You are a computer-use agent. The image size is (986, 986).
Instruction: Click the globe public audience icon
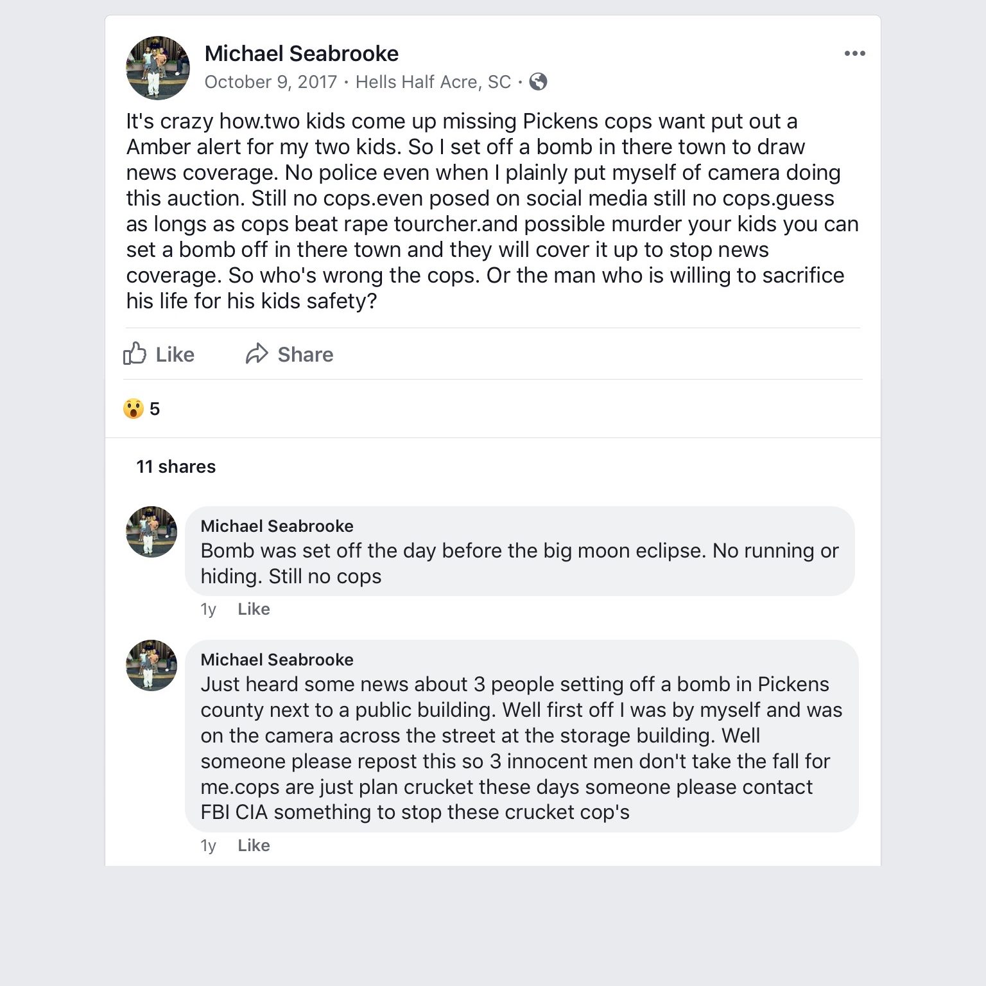click(x=538, y=82)
